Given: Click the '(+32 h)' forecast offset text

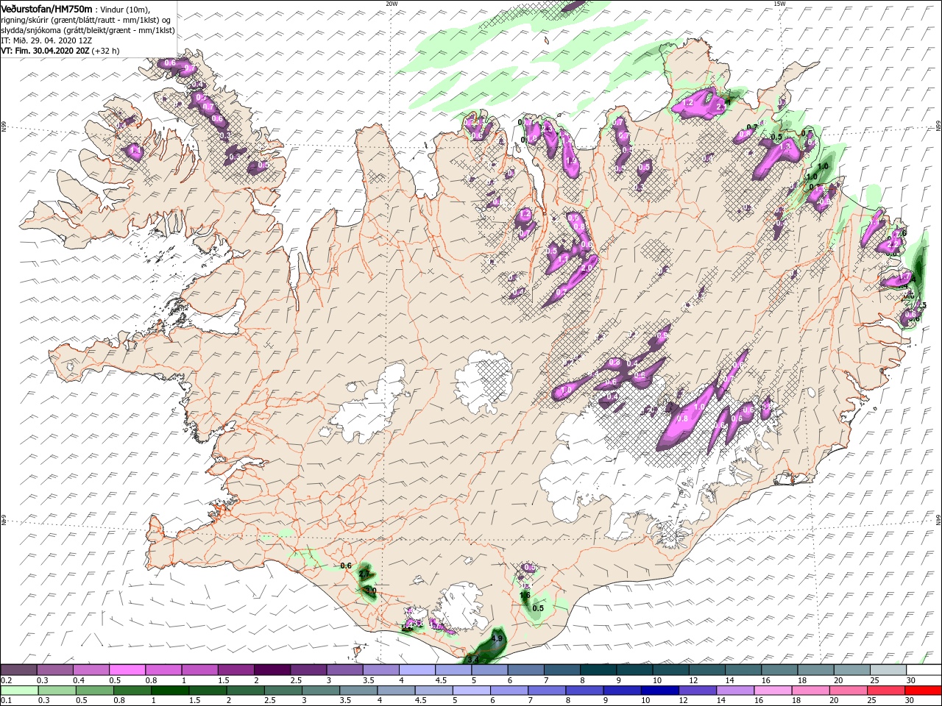Looking at the screenshot, I should [x=105, y=51].
